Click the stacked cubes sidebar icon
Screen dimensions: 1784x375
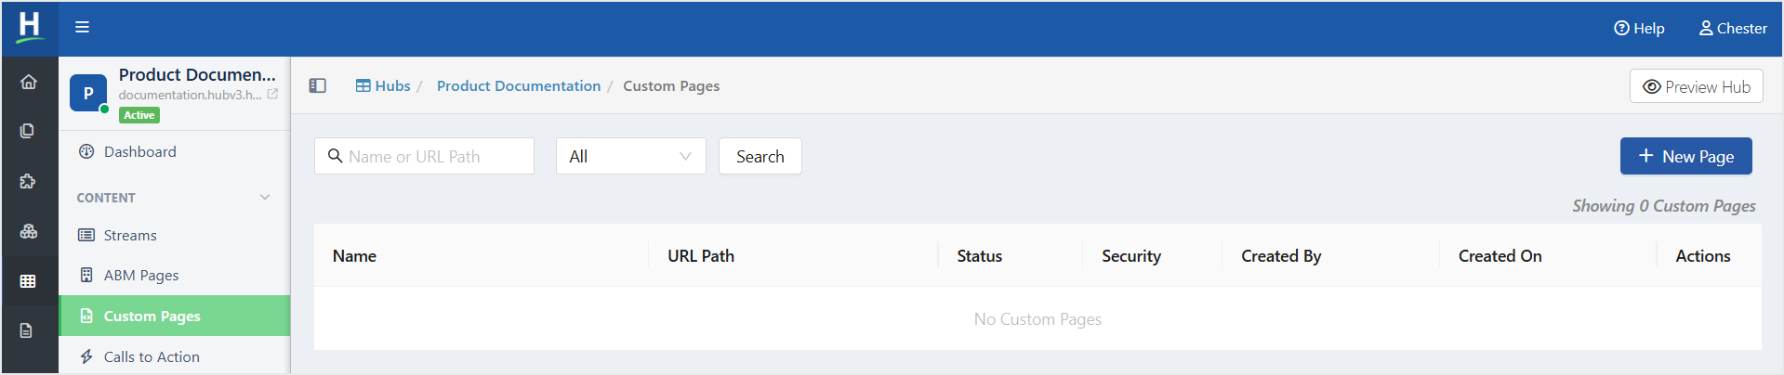point(29,231)
